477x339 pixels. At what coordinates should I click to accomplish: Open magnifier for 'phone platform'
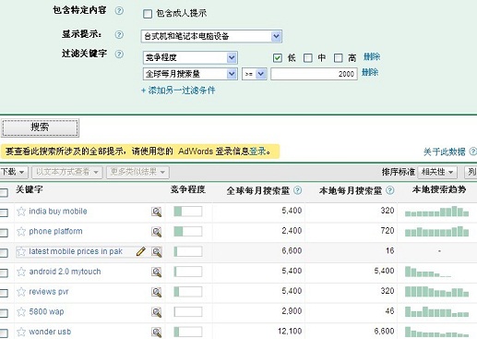[x=157, y=232]
